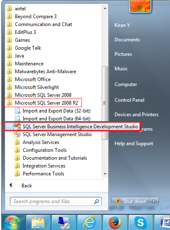The width and height of the screenshot is (170, 230).
Task: Select the 'Microsoft SQL Server 2008' text
Action: (x=43, y=95)
